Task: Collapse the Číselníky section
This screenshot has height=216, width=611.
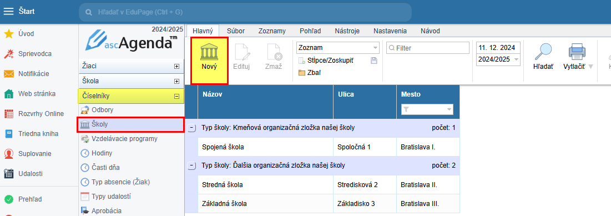Action: coord(176,96)
